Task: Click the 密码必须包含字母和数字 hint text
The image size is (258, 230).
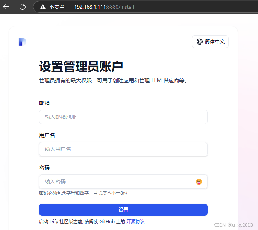Action: point(83,193)
